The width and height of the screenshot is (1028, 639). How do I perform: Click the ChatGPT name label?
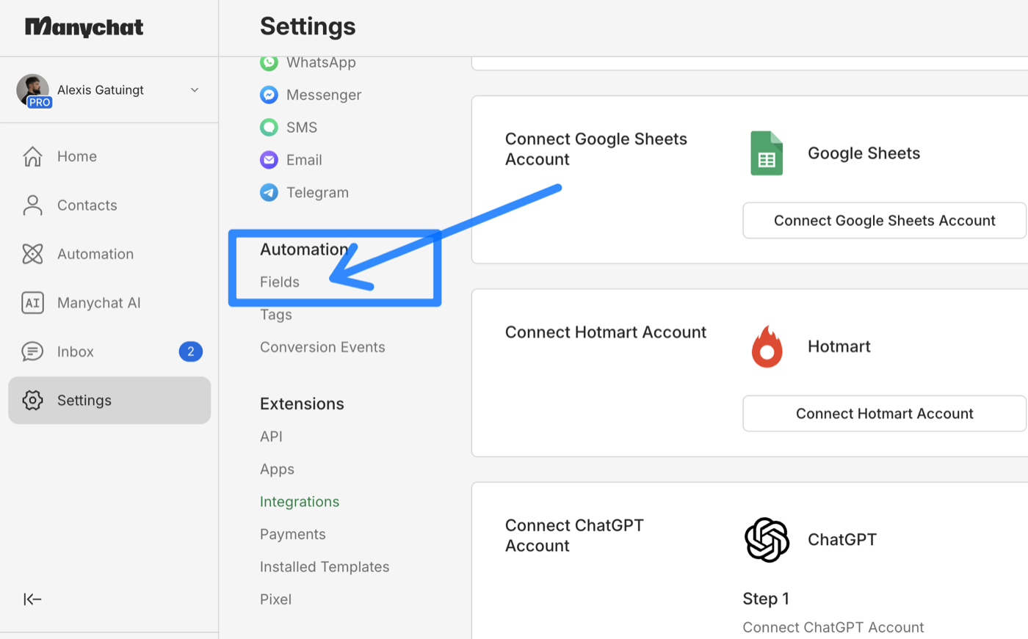tap(842, 540)
